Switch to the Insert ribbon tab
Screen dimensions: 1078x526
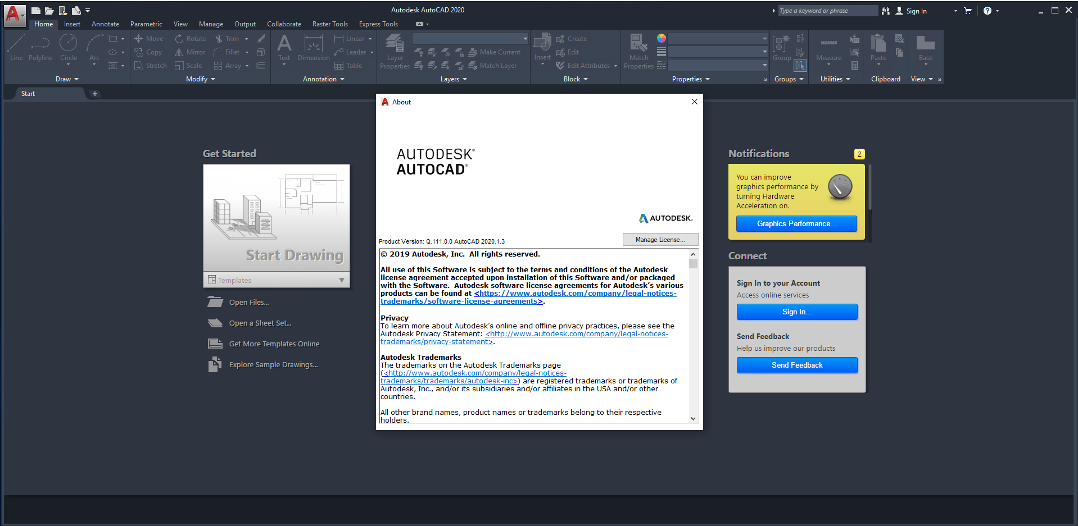click(72, 24)
